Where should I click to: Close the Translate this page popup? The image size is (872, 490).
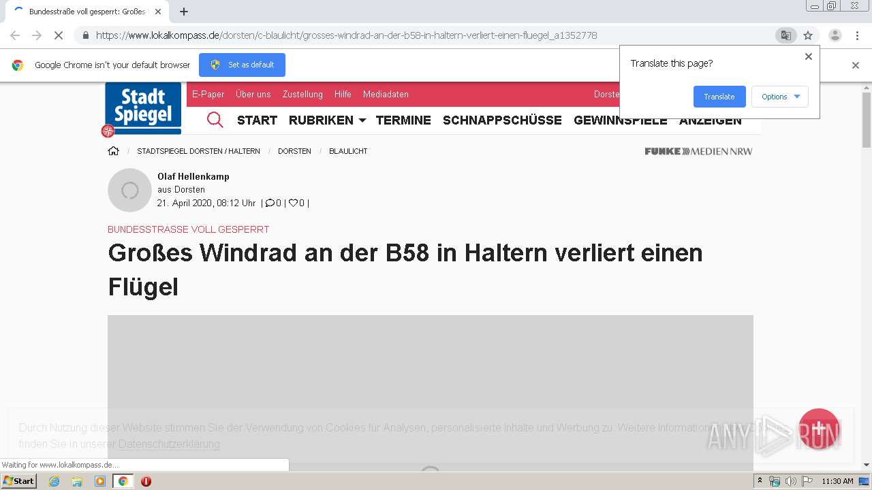click(x=809, y=56)
